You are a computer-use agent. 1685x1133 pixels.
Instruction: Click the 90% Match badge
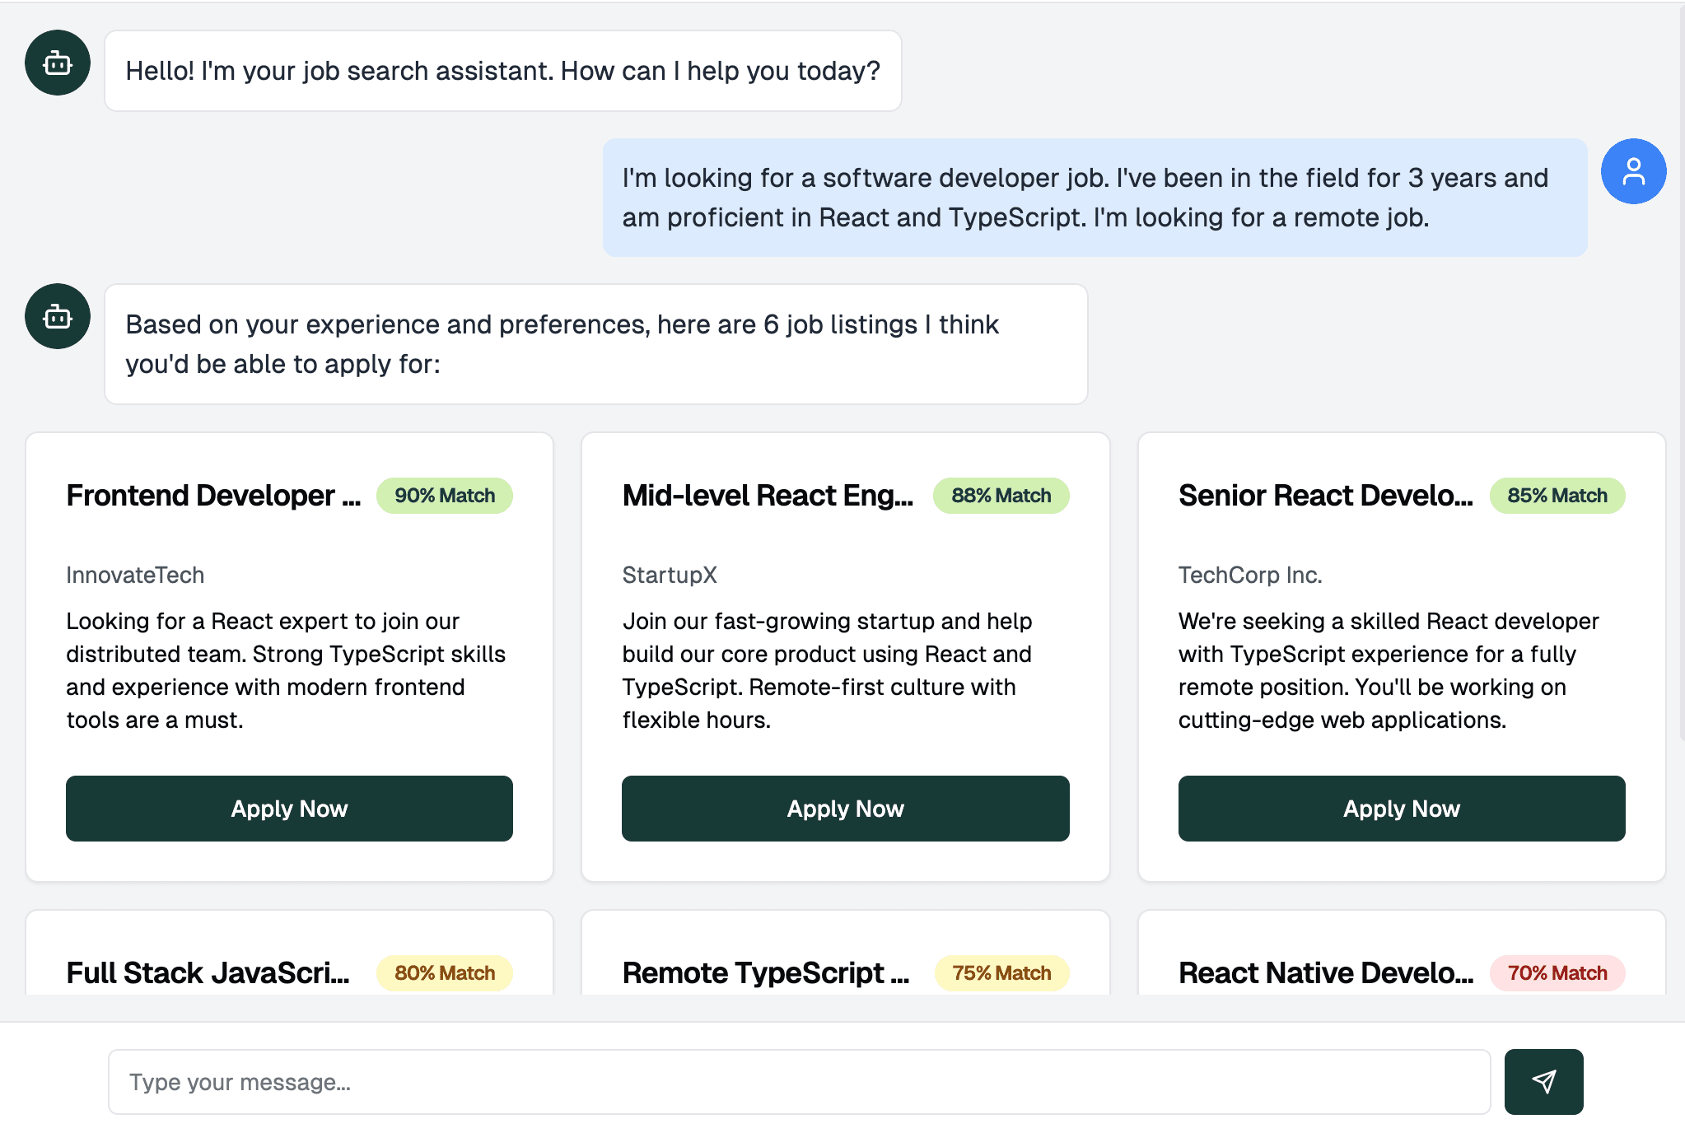(444, 496)
